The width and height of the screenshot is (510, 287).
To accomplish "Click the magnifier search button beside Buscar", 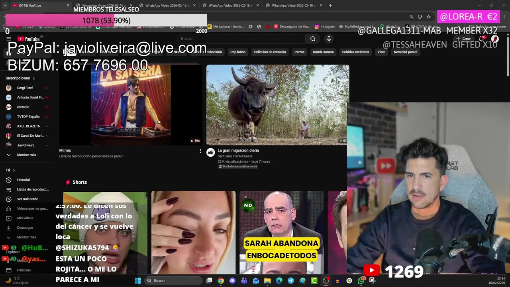I will pyautogui.click(x=313, y=39).
